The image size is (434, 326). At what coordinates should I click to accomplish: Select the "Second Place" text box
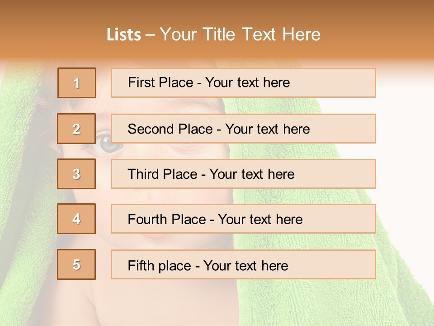243,129
